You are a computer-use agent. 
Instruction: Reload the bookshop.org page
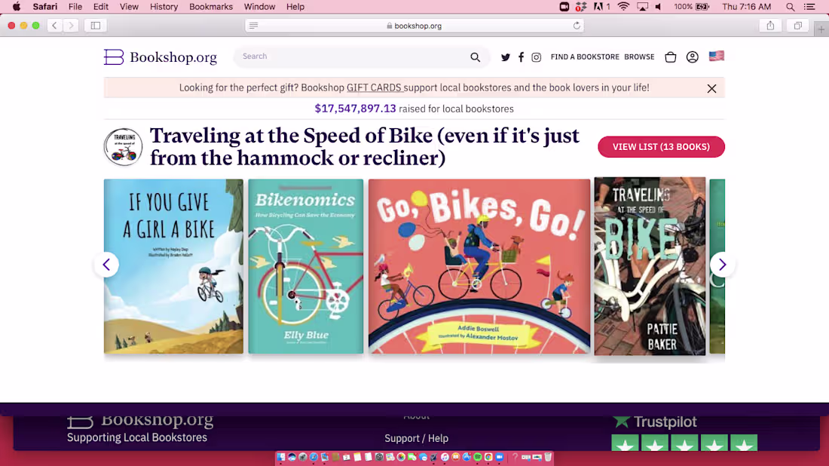coord(577,26)
